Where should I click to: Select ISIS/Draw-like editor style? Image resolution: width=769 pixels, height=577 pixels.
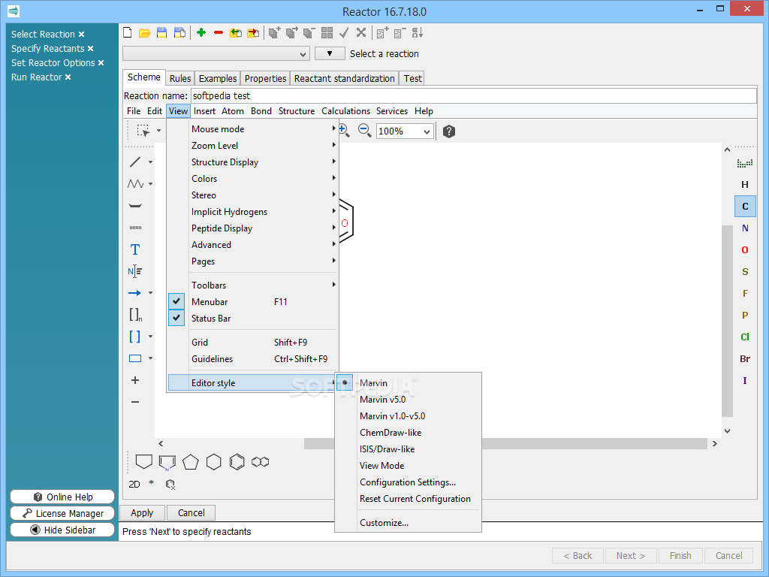pyautogui.click(x=408, y=449)
